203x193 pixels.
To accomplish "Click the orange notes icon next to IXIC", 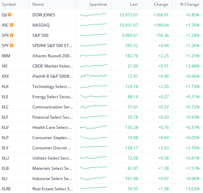I will point(12,25).
